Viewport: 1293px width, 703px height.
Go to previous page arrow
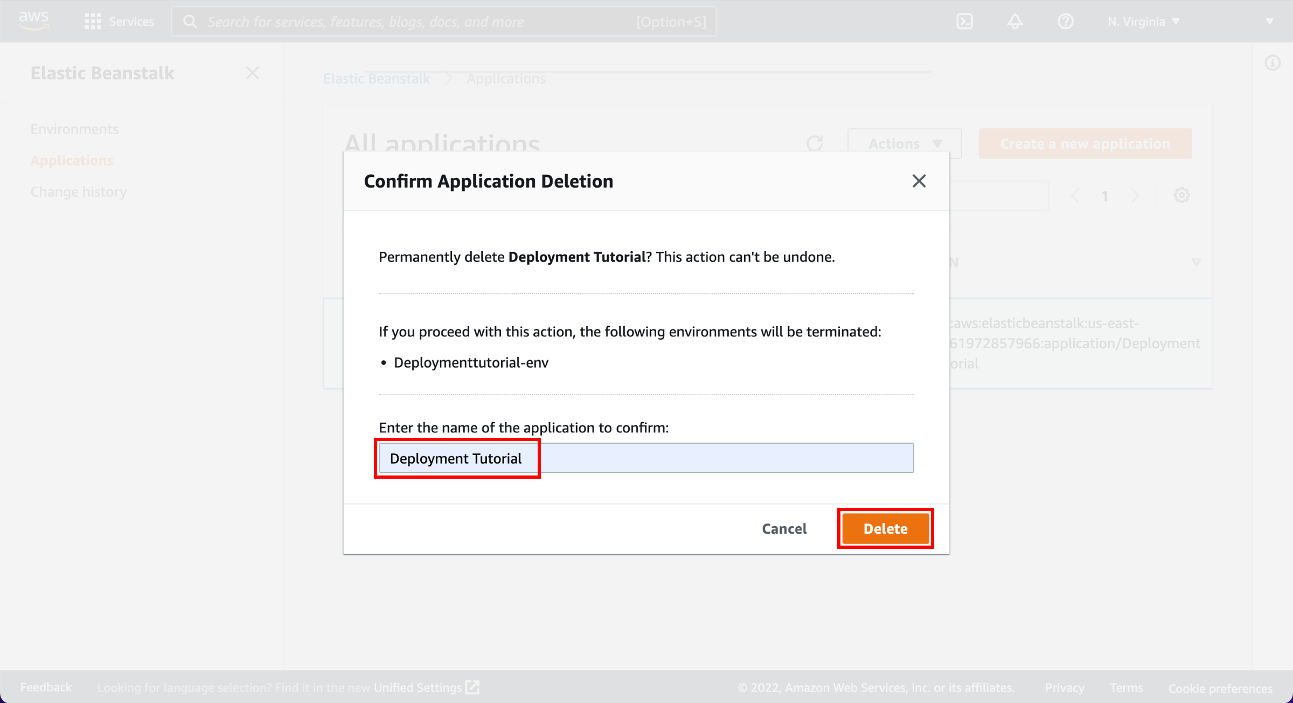click(1075, 196)
